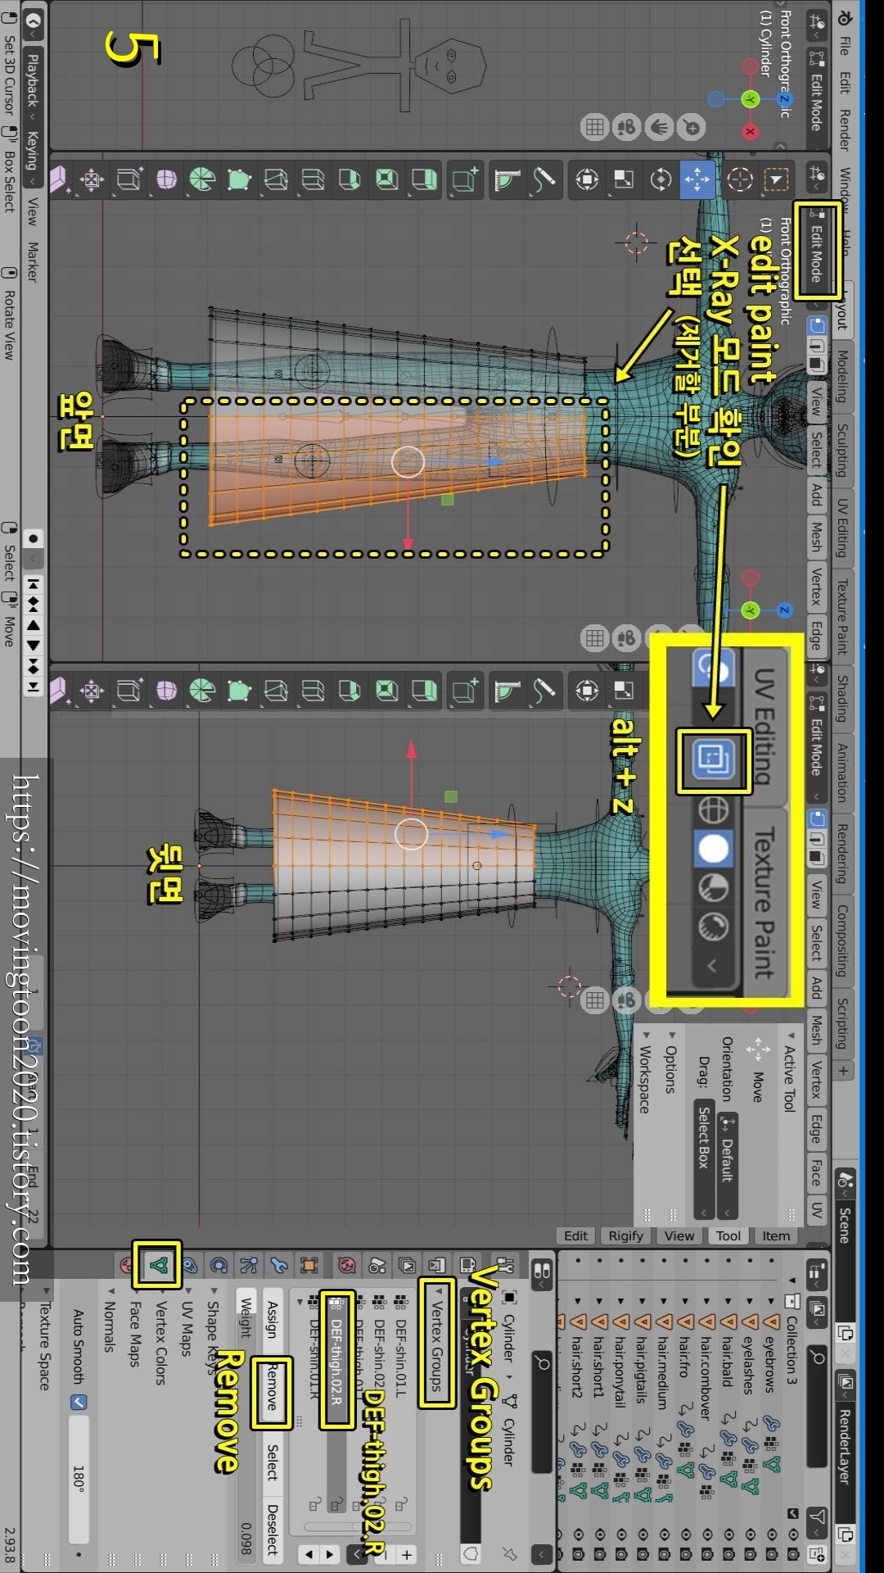Select the Spin tool in the 앞면 viewport
Screen dimensions: 884x1573
[x=202, y=179]
